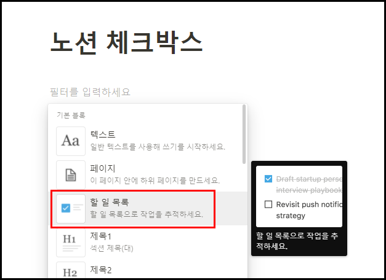Click the checked box in preview tooltip
This screenshot has height=280, width=386.
tap(268, 179)
